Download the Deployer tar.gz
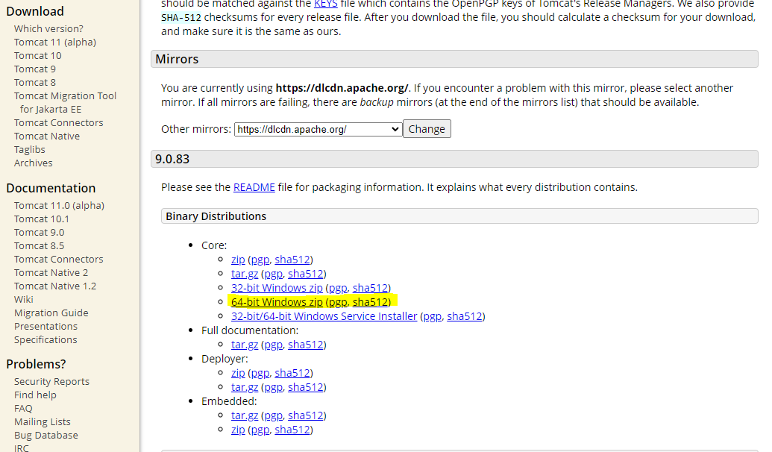772x452 pixels. [x=244, y=388]
